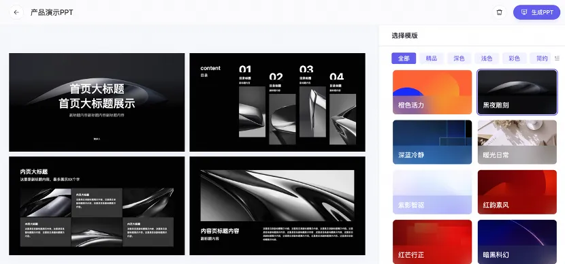This screenshot has width=565, height=264.
Task: Pick the 红韵素风 template
Action: [517, 192]
